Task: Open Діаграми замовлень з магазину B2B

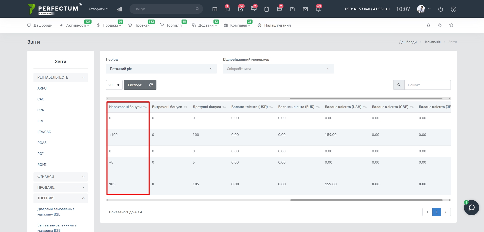Action: (x=56, y=212)
